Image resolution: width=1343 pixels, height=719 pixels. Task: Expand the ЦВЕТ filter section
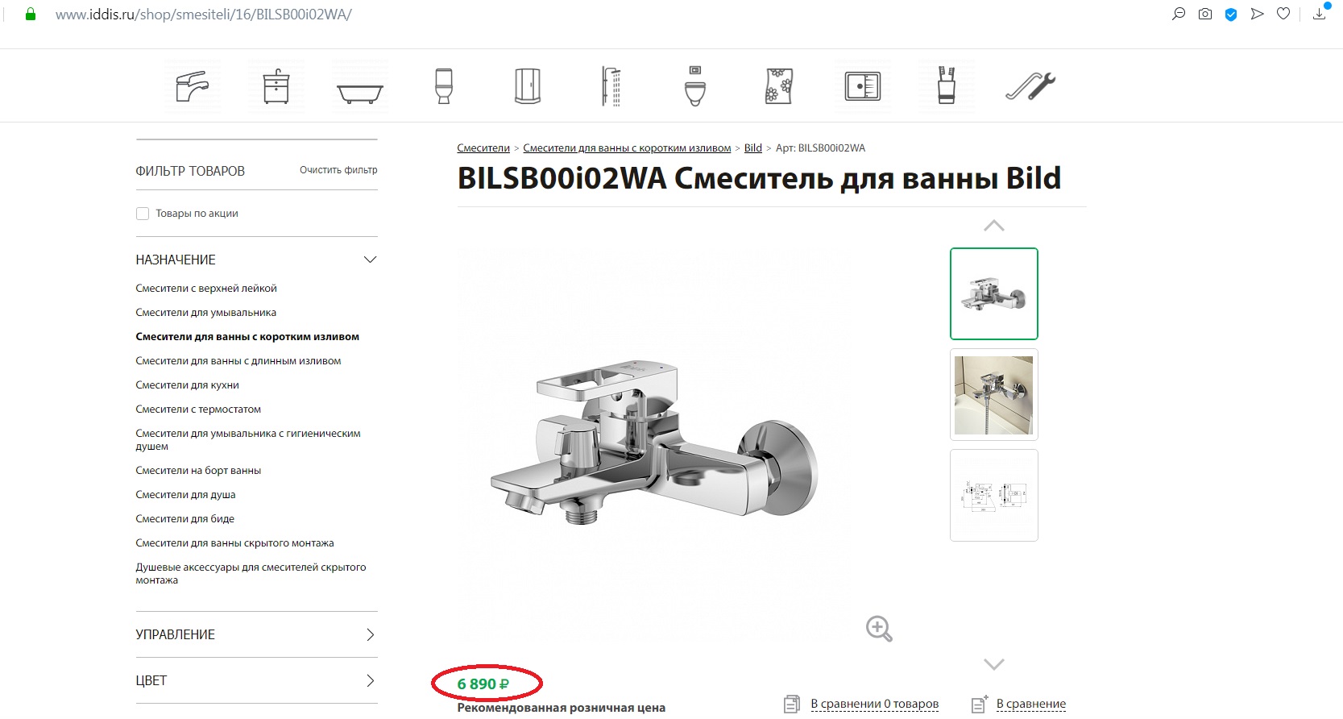point(371,681)
